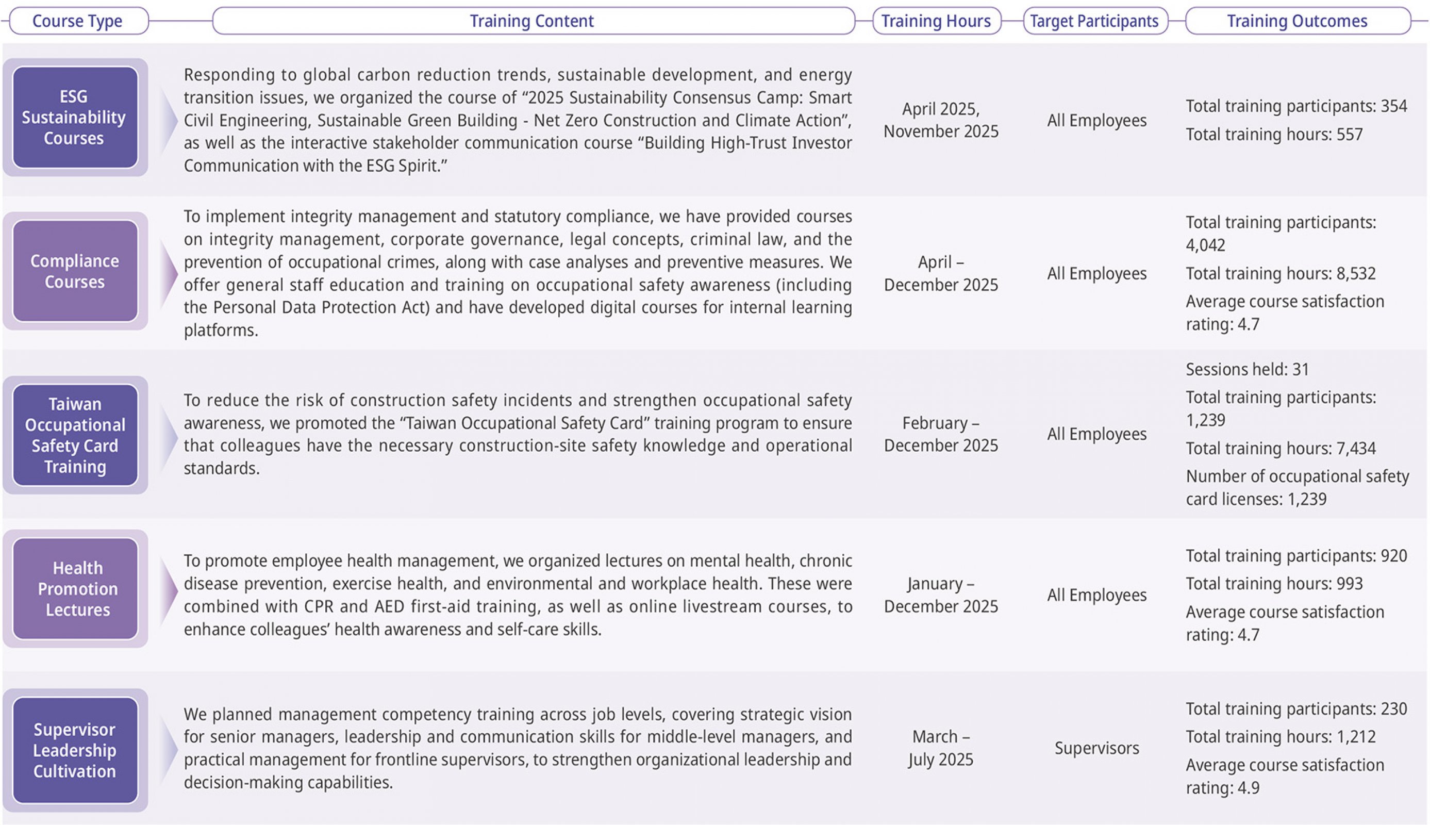The height and width of the screenshot is (825, 1430).
Task: Click arrow beside ESG Sustainability Courses
Action: pos(168,120)
